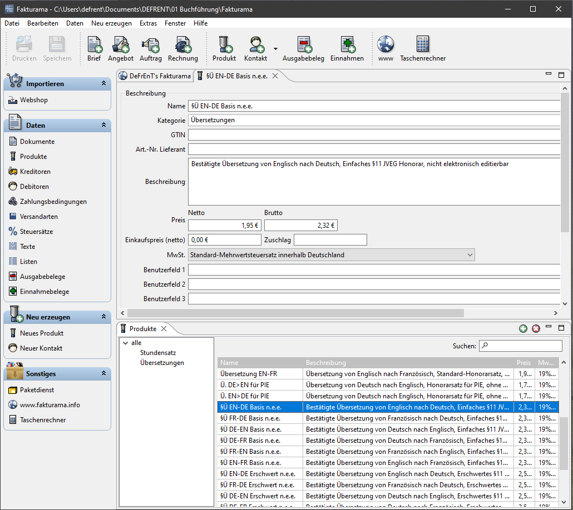Image resolution: width=573 pixels, height=510 pixels.
Task: Click the Kategorie field
Action: tap(374, 120)
